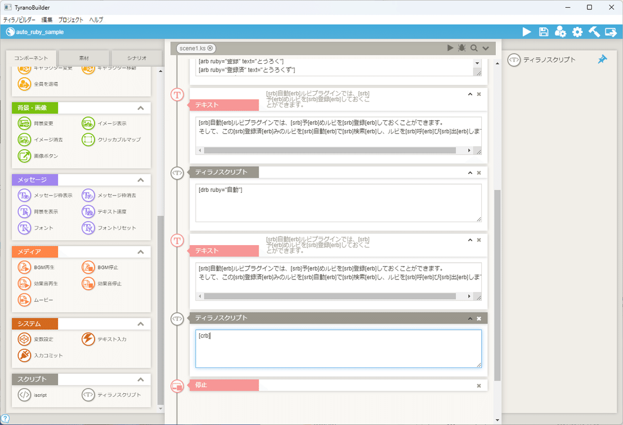Click the text field containing [crb]
Image resolution: width=623 pixels, height=425 pixels.
tap(338, 349)
